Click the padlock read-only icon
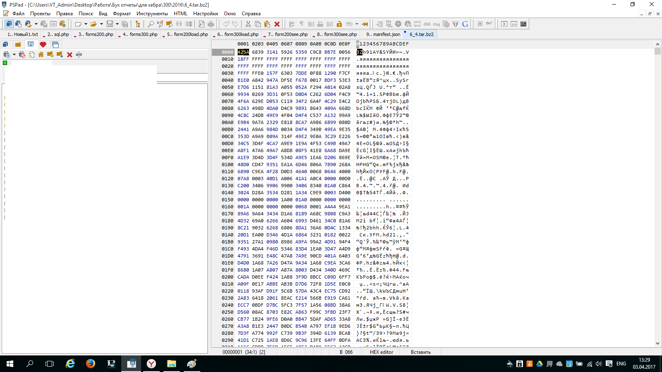The width and height of the screenshot is (662, 372). (339, 24)
